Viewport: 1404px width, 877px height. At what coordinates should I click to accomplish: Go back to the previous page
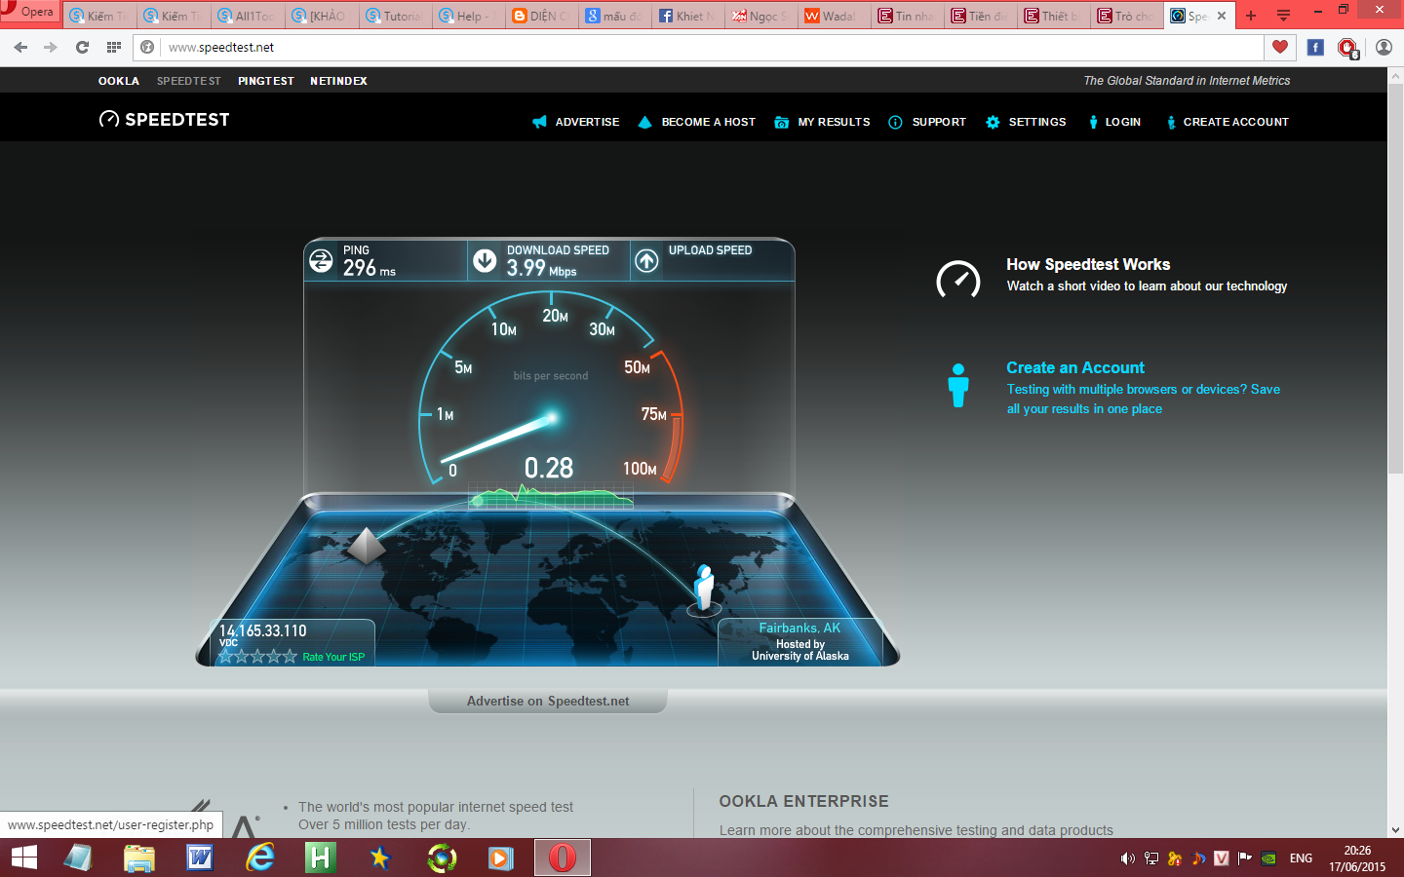[20, 47]
